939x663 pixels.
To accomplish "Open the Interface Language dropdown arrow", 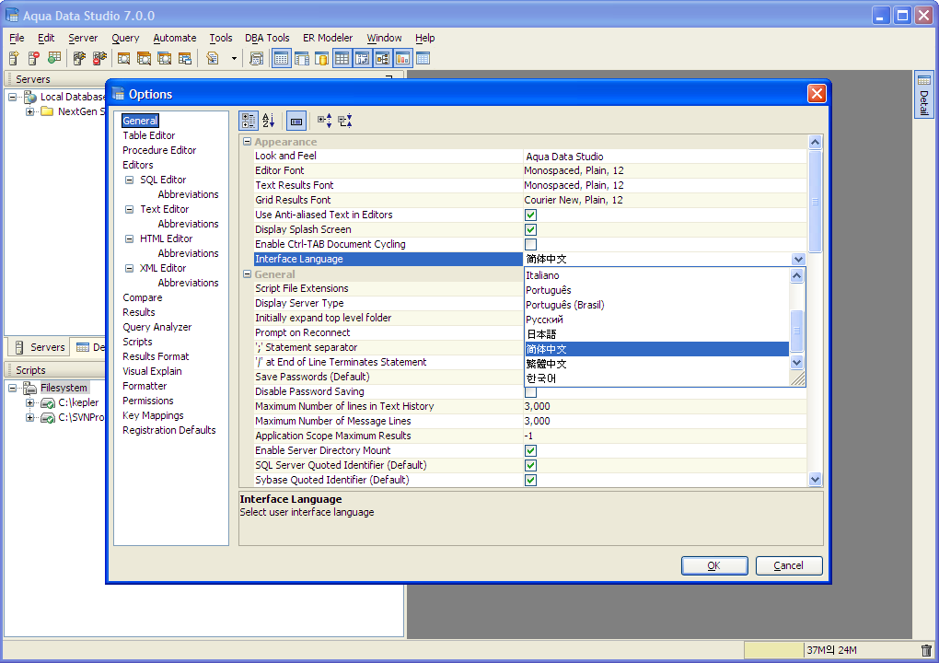I will (798, 260).
